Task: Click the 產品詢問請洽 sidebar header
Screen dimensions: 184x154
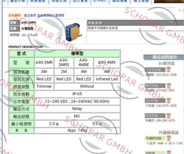Action: coord(164,57)
